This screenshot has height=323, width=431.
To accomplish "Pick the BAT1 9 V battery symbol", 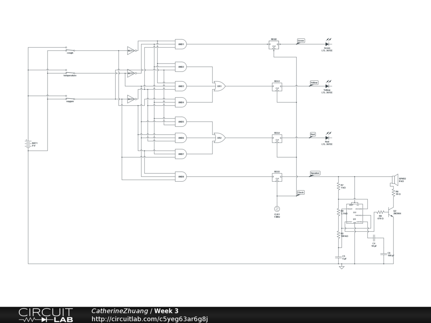I will coord(28,144).
